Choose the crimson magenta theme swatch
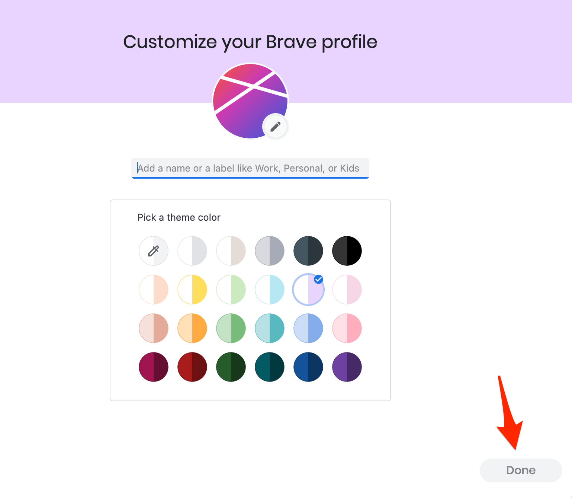Image resolution: width=572 pixels, height=498 pixels. tap(154, 367)
